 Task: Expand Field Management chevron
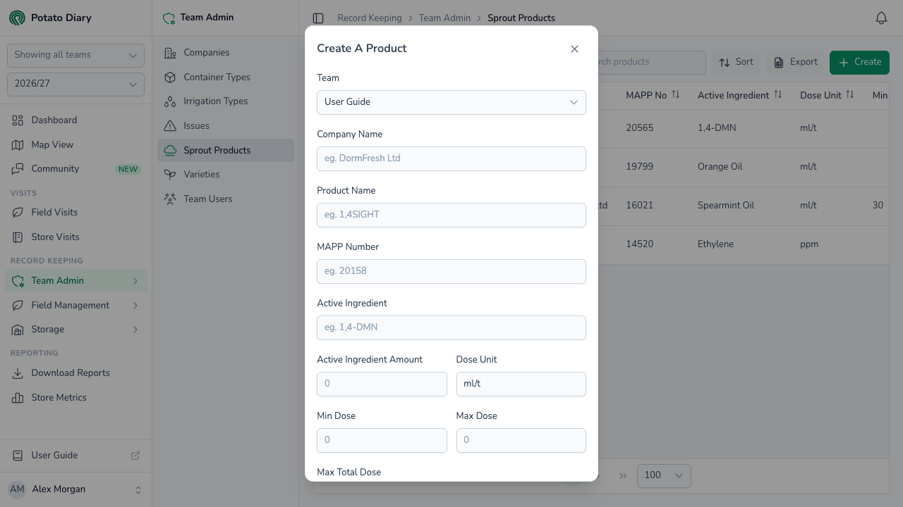click(x=135, y=306)
